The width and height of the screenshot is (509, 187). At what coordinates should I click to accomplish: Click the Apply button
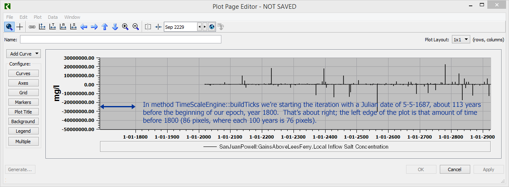tap(489, 169)
